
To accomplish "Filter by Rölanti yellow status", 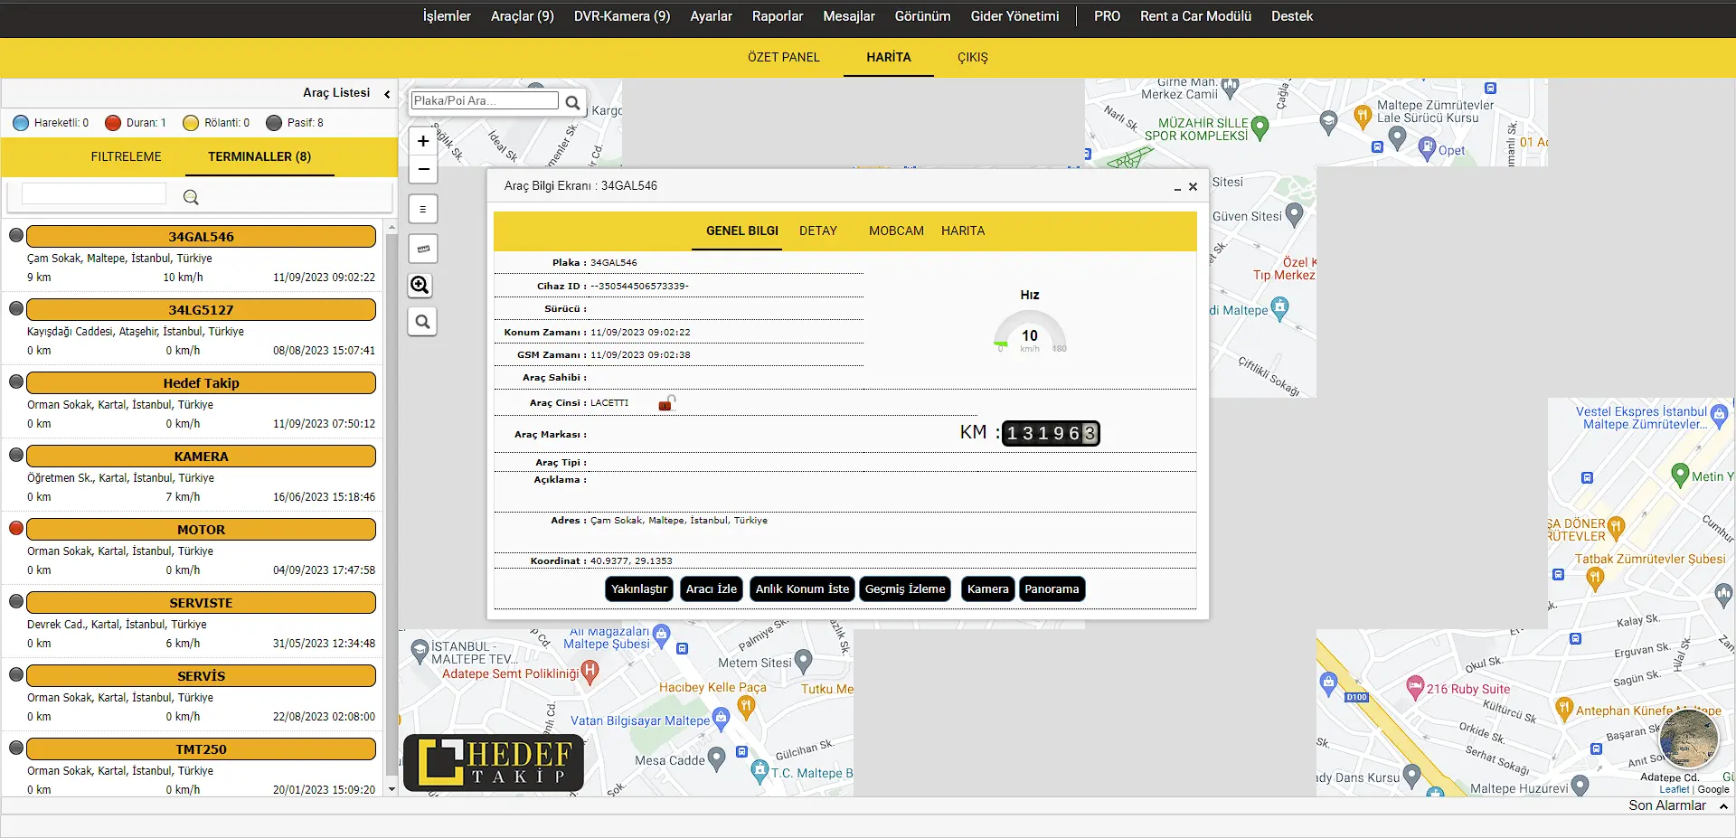I will [x=216, y=123].
